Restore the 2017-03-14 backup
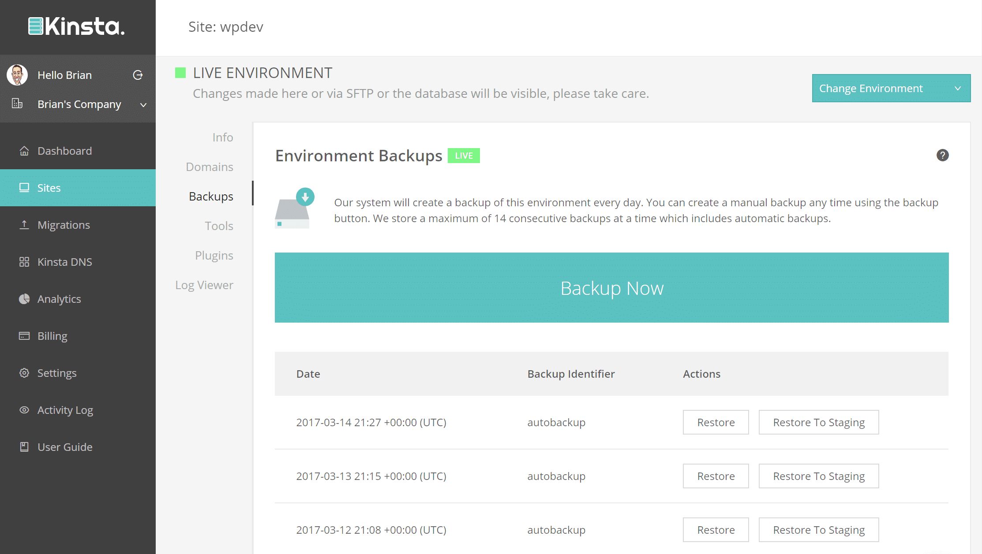The height and width of the screenshot is (554, 982). click(716, 422)
